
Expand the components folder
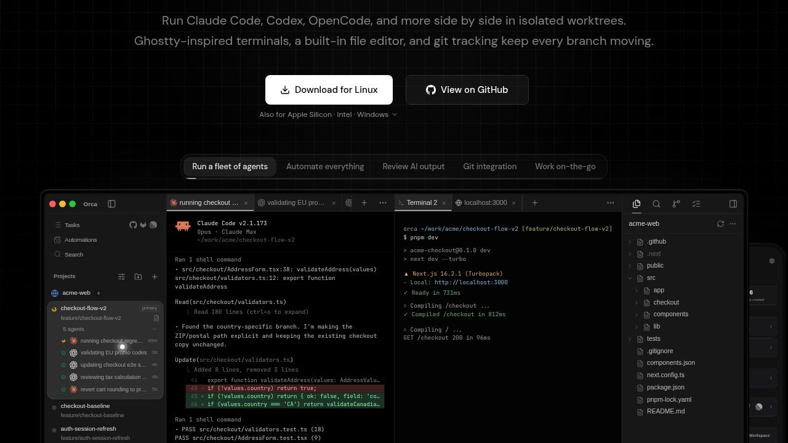pos(683,314)
